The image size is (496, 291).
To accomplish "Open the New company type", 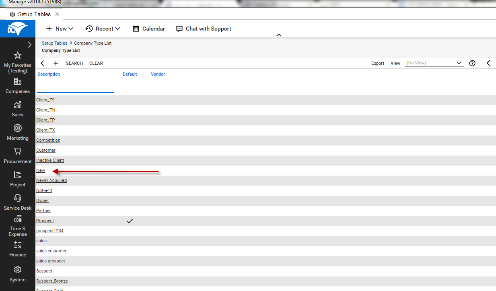I will (41, 170).
